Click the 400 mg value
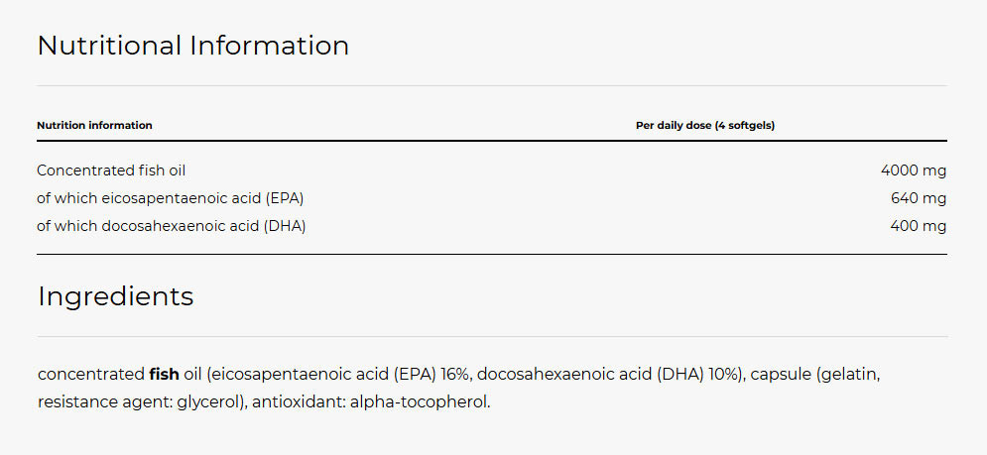Viewport: 987px width, 455px height. tap(919, 227)
